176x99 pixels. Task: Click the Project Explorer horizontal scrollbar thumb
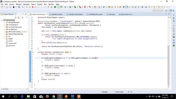click(x=5, y=89)
